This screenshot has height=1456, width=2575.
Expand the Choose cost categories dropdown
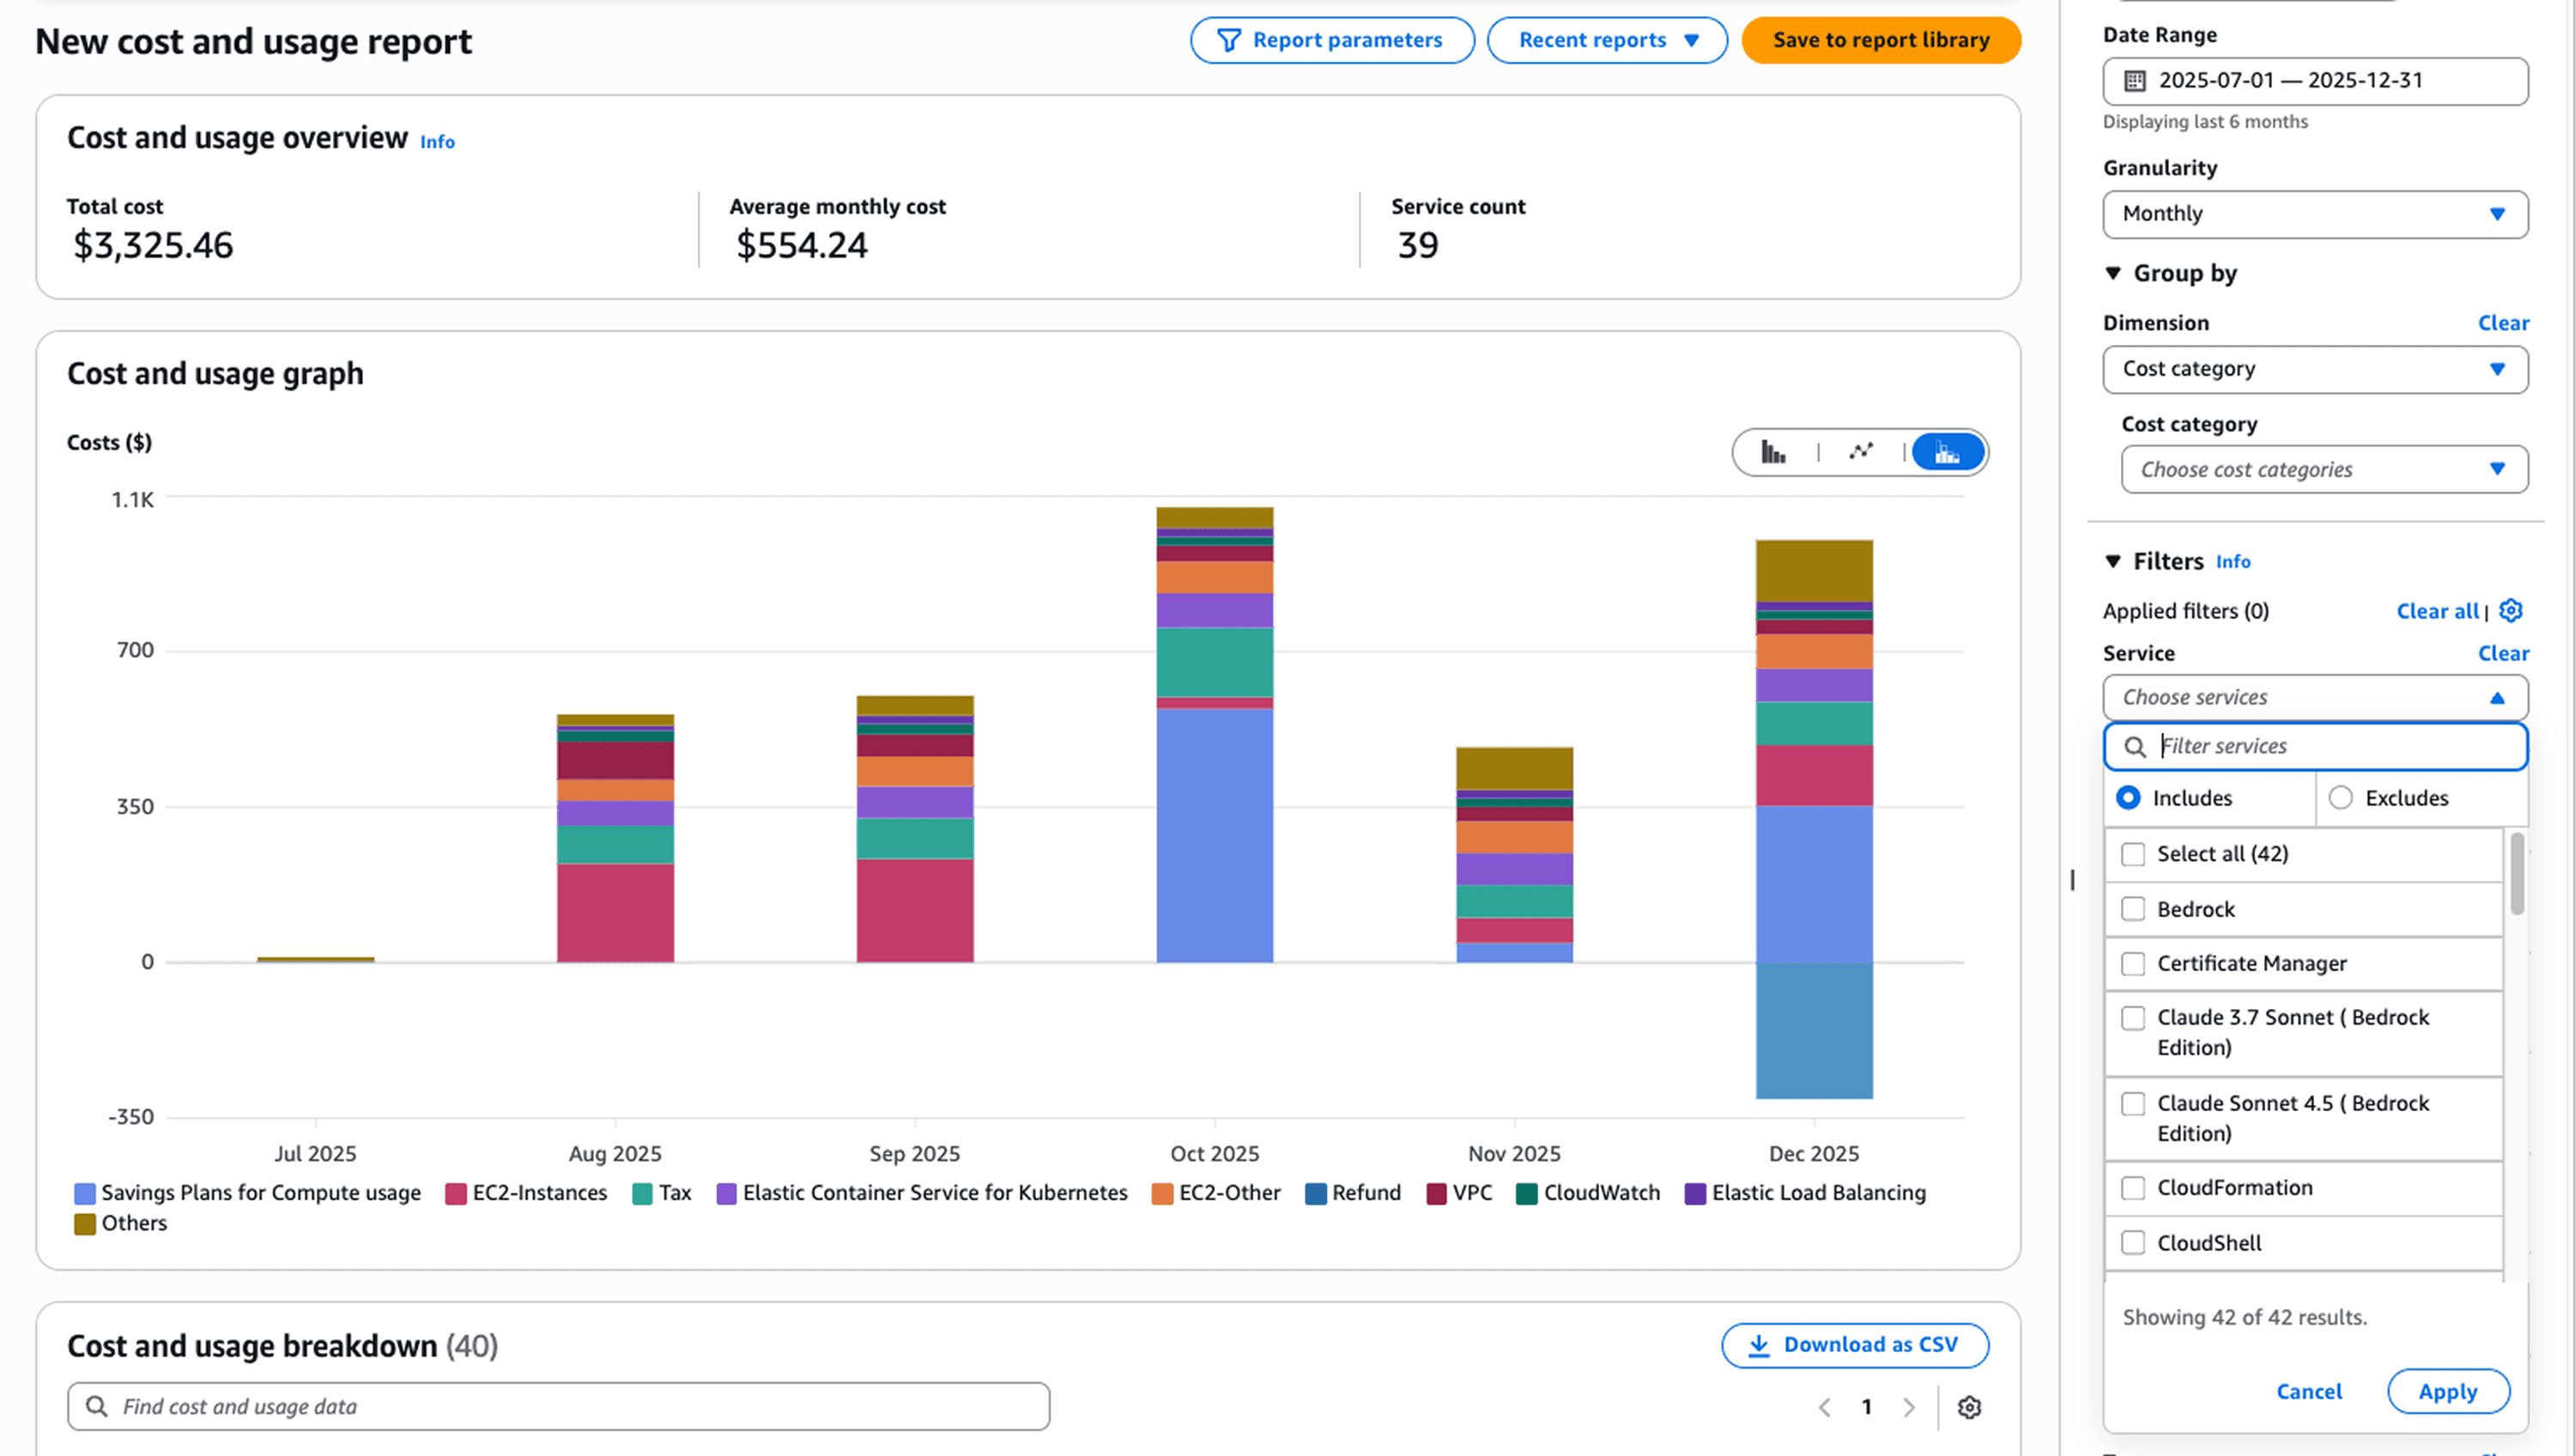[2324, 470]
